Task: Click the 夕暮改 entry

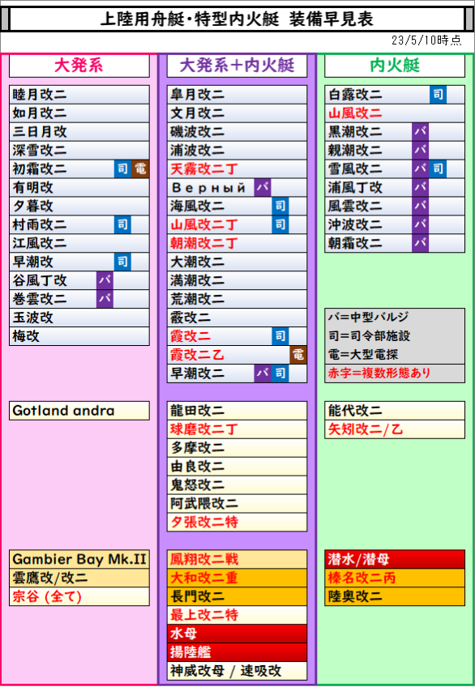Action: click(x=79, y=206)
